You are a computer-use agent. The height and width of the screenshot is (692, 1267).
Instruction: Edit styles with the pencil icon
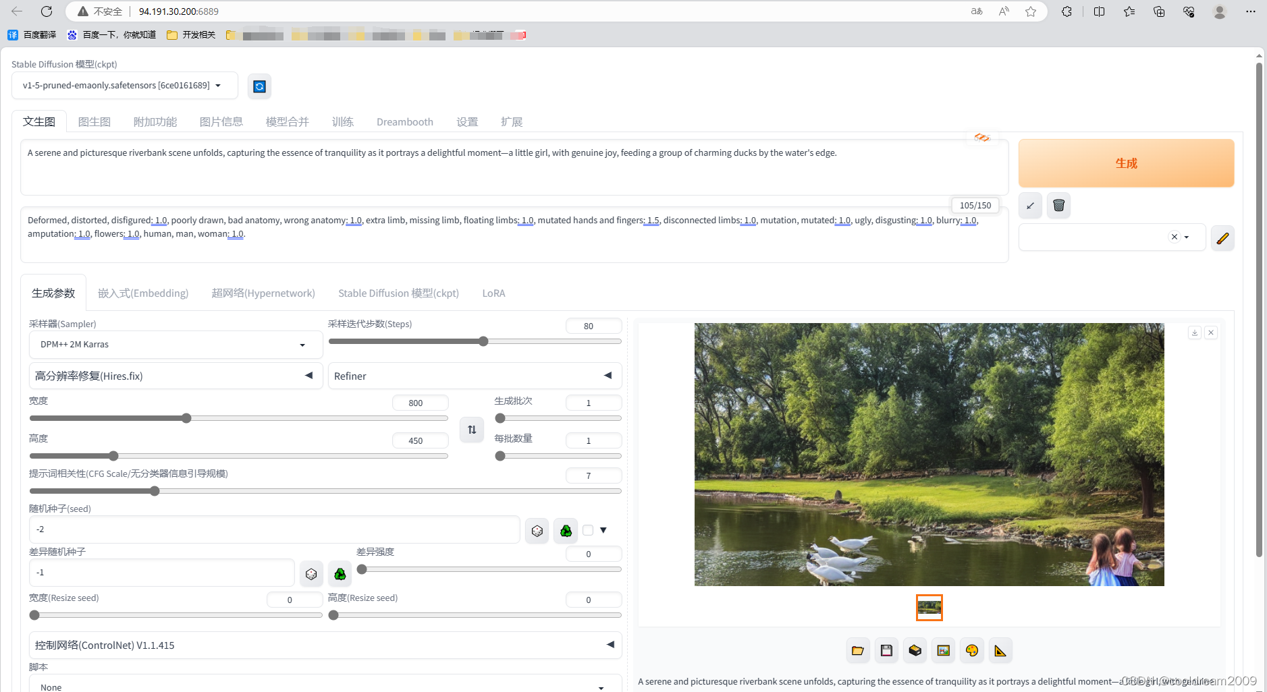pyautogui.click(x=1222, y=237)
